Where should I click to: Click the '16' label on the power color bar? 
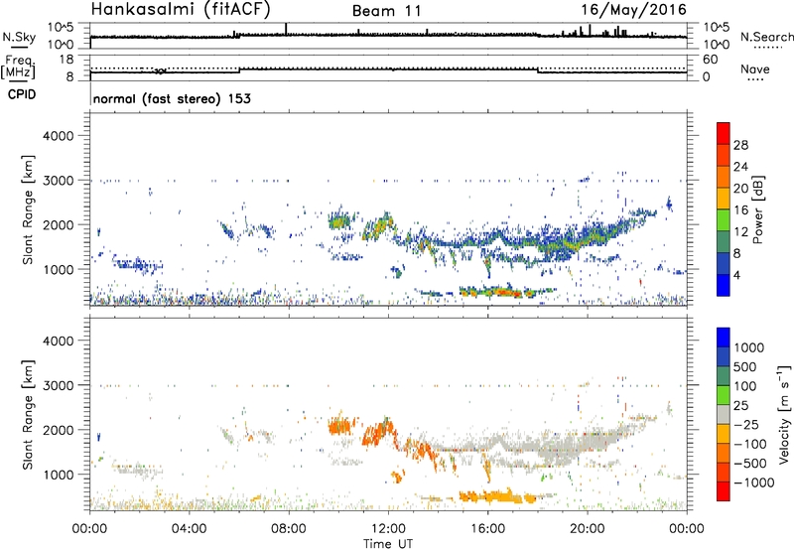740,210
